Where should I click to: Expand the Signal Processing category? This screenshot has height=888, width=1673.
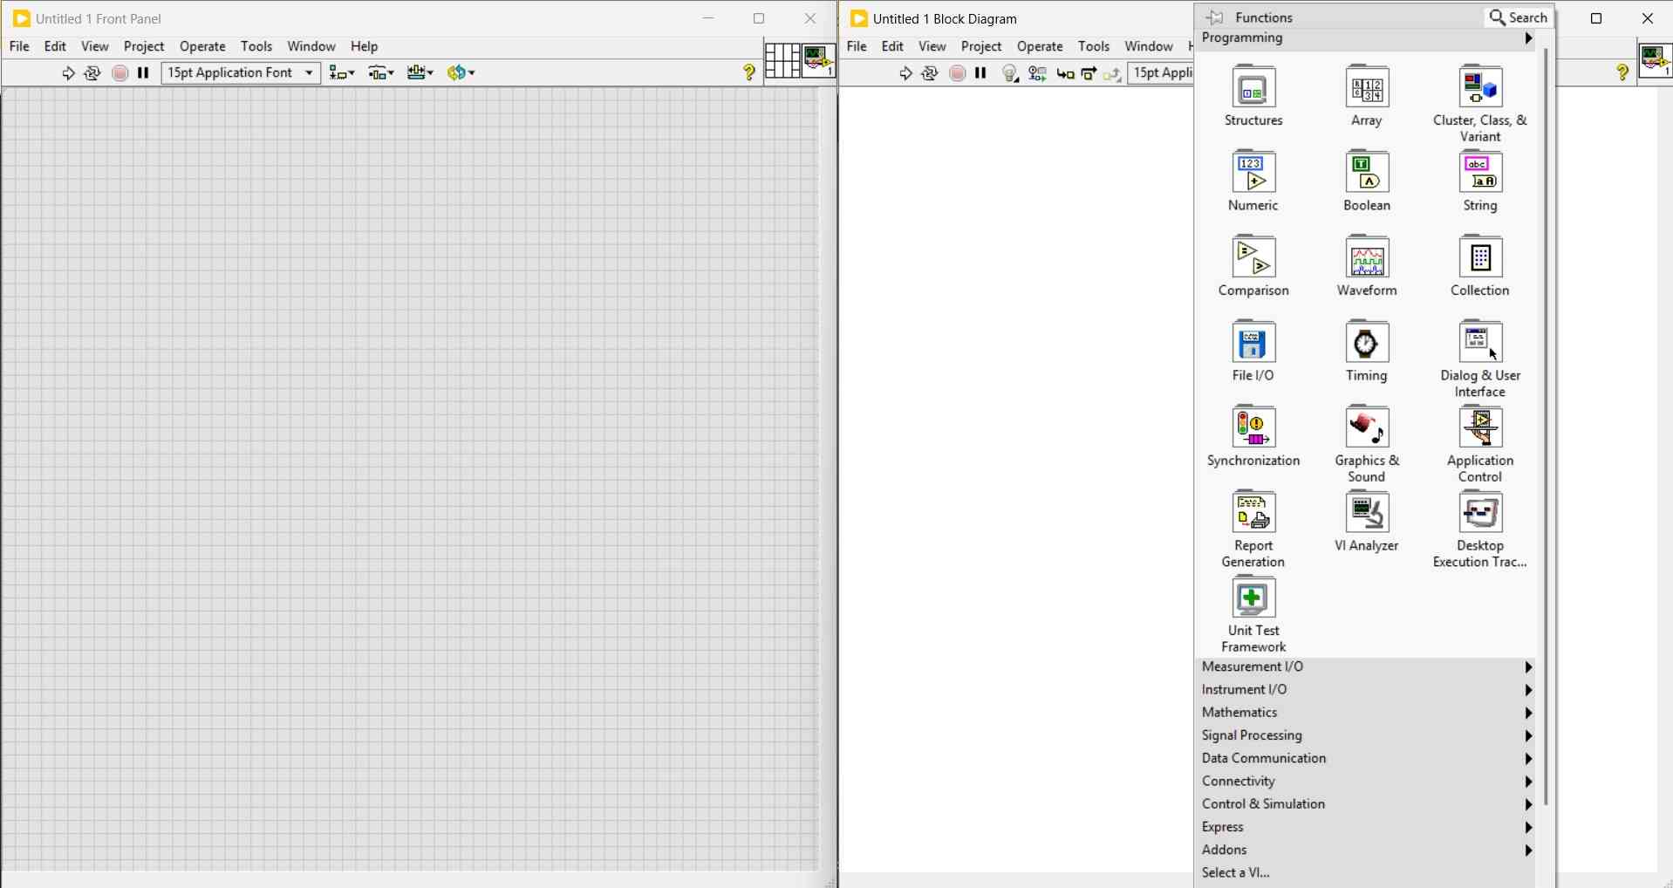(1367, 736)
